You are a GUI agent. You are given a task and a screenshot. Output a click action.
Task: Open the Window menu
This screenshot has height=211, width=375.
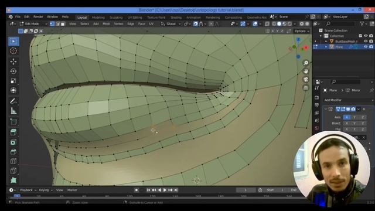[x=52, y=17]
